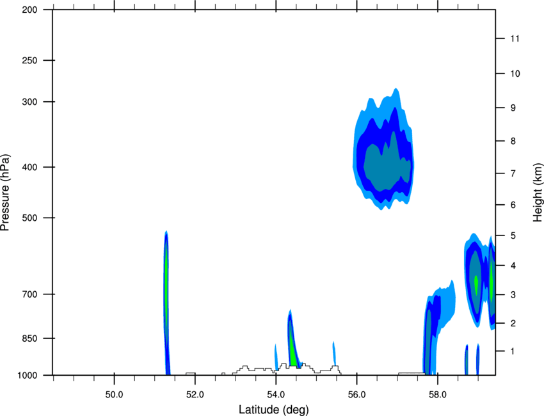Viewport: 544px width, 416px height.
Task: Click the 4 km height tick label
Action: [513, 266]
